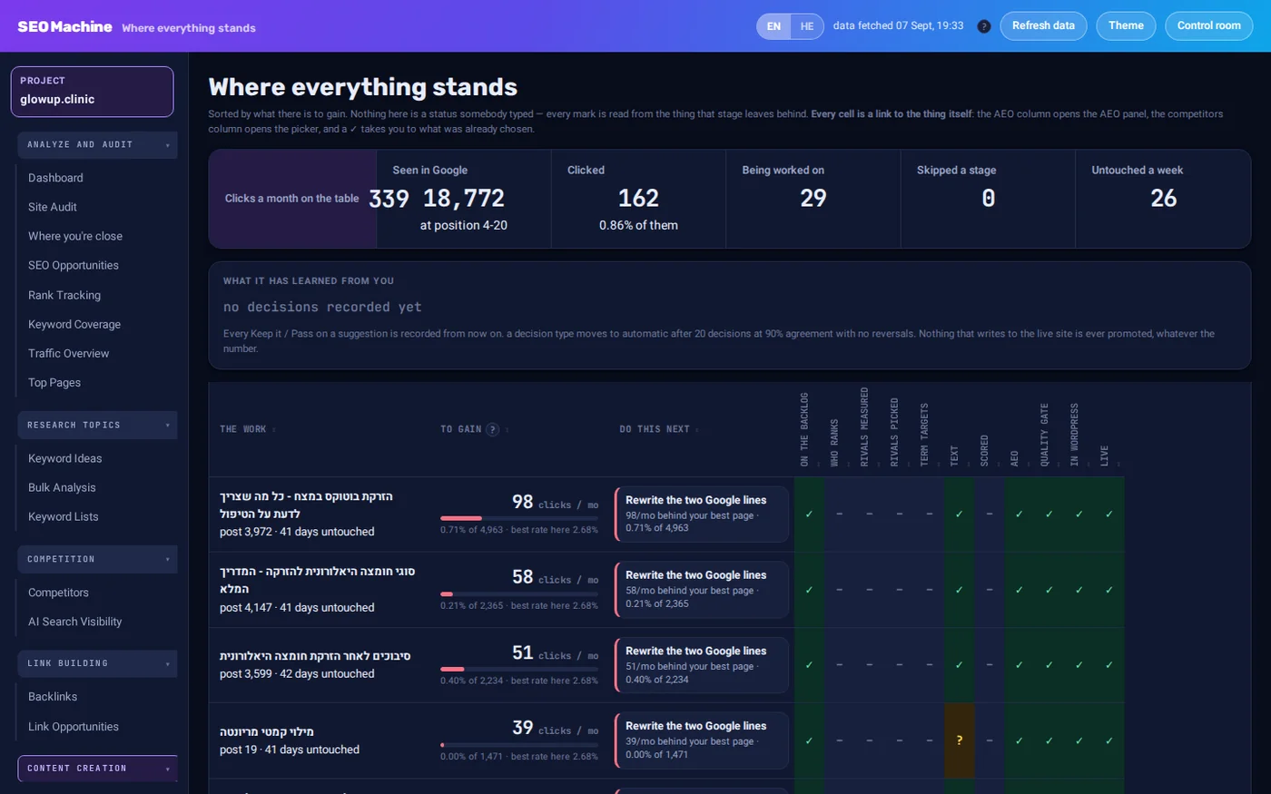Open Rewrite the two Google lines for 98 clicks
This screenshot has height=794, width=1271.
click(701, 515)
